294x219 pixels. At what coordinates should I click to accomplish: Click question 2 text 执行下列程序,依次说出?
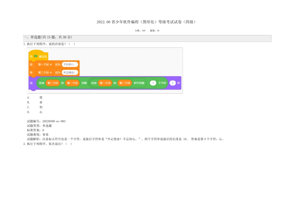[x=48, y=144]
